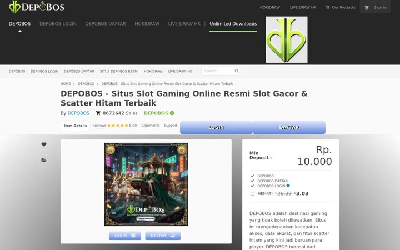This screenshot has width=400, height=250.
Task: Switch to Reviews tab
Action: pos(99,126)
